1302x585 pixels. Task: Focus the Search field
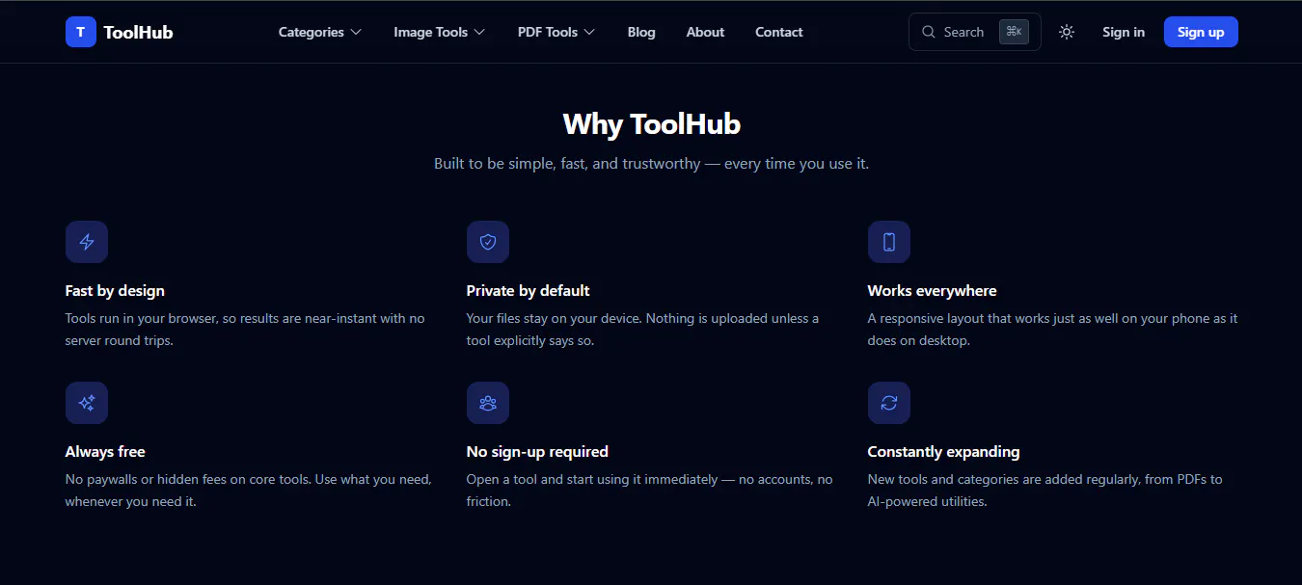(x=975, y=32)
